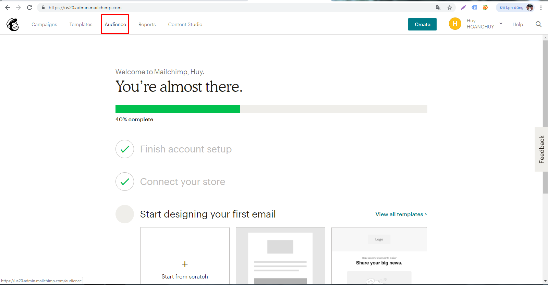
Task: Click the orange SQ extension icon
Action: tap(485, 8)
